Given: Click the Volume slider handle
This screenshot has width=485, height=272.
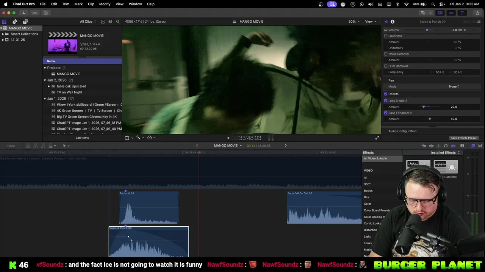Looking at the screenshot, I should pos(427,30).
